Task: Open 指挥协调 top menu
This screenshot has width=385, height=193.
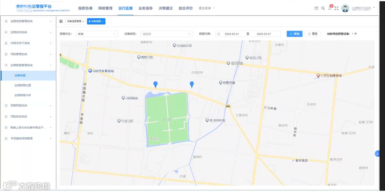Action: pos(85,8)
